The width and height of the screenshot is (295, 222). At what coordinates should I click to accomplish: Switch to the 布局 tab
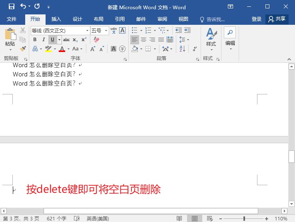coord(99,19)
